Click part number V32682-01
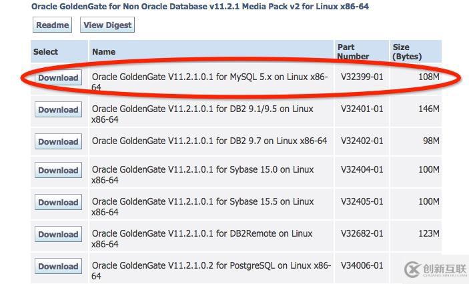The image size is (469, 284). point(362,233)
